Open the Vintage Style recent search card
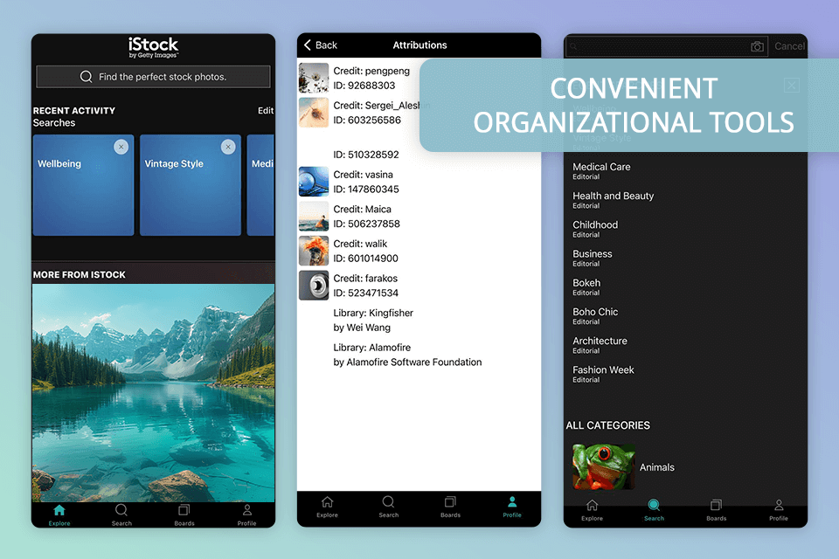The image size is (839, 559). pyautogui.click(x=191, y=185)
